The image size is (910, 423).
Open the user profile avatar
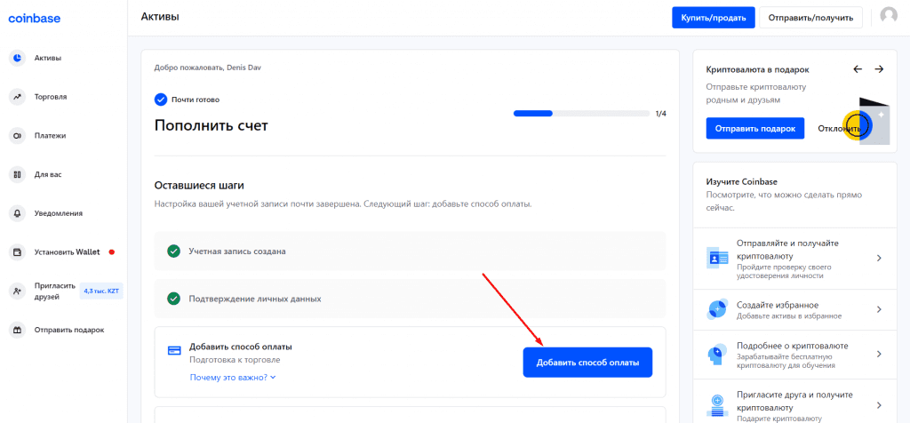click(889, 16)
